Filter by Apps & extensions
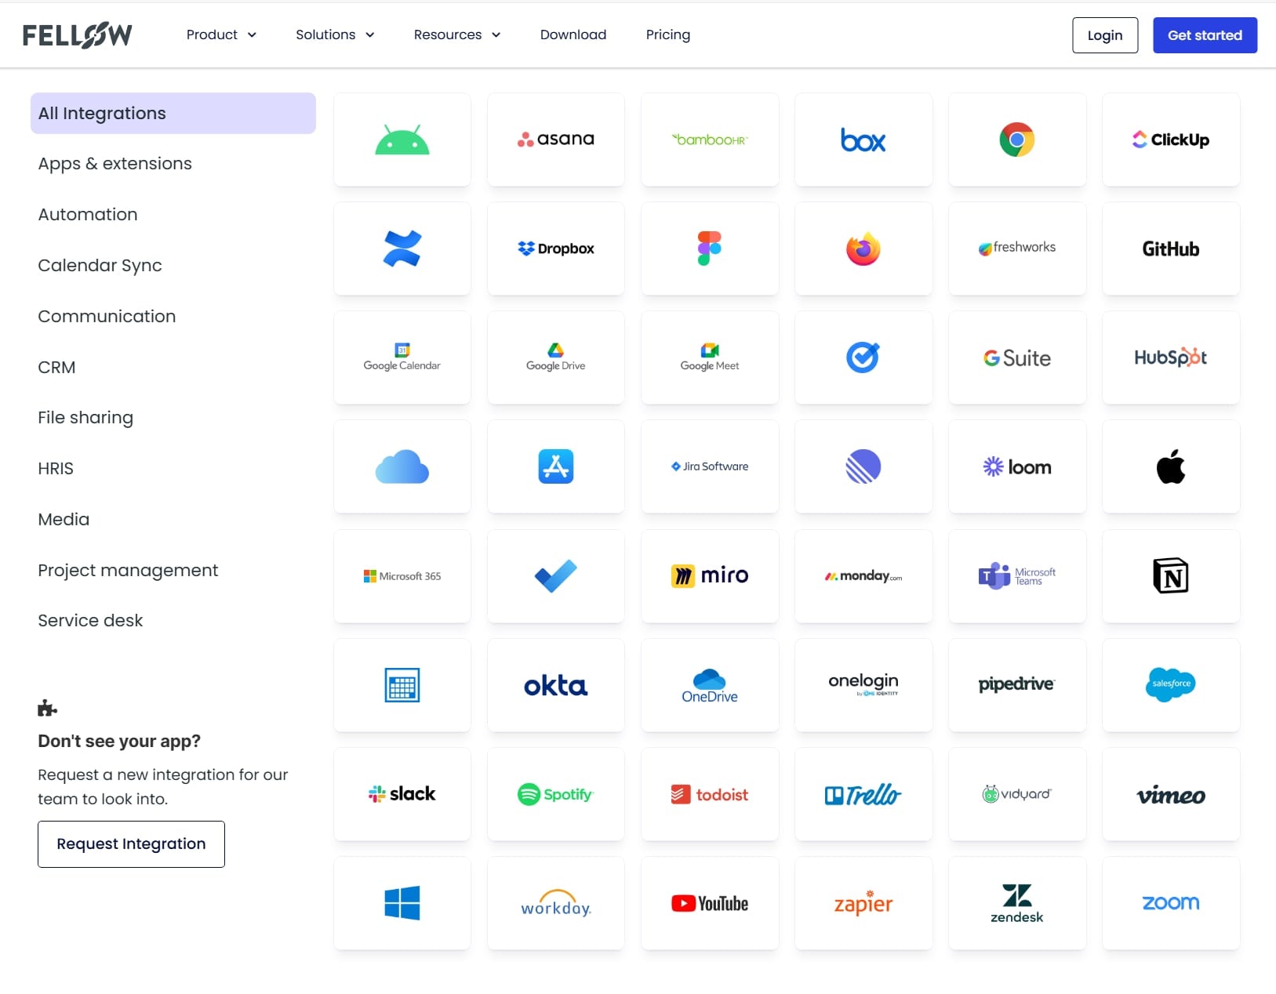Screen dimensions: 1276x994 [115, 164]
